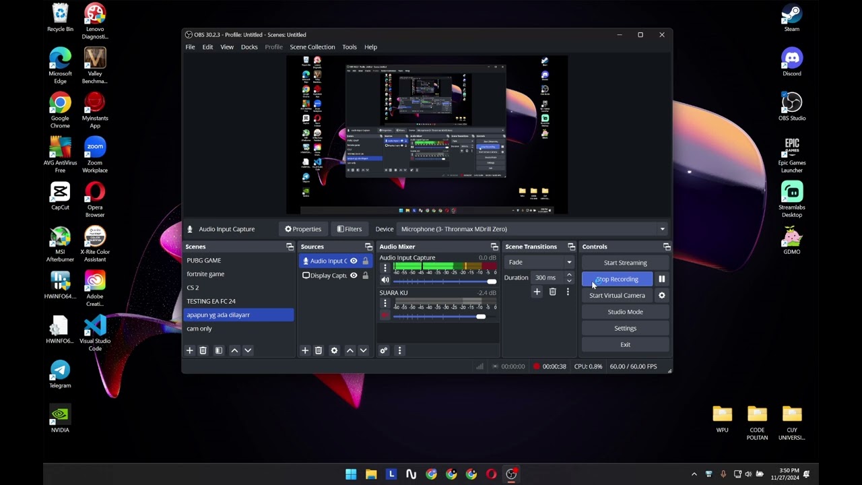Undock the Audio Mixer panel
Screen dimensions: 862x485
(494, 247)
